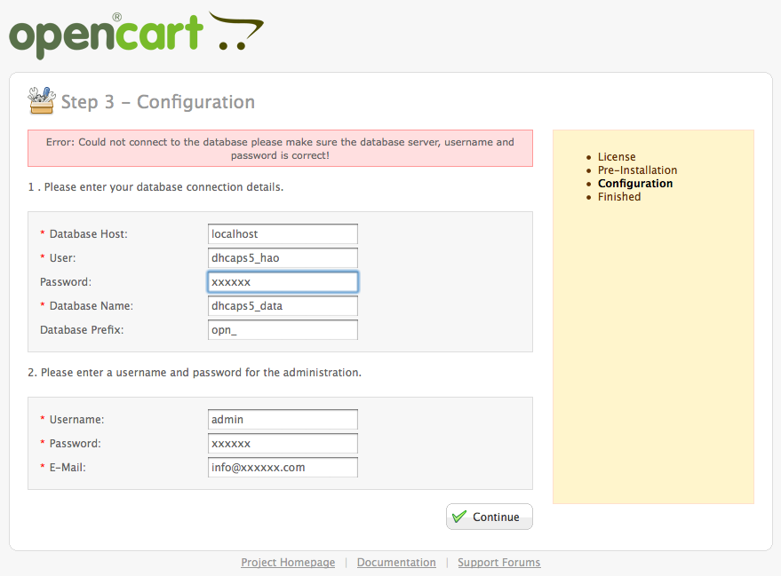Visit the Support Forums link
The width and height of the screenshot is (781, 576).
(499, 563)
